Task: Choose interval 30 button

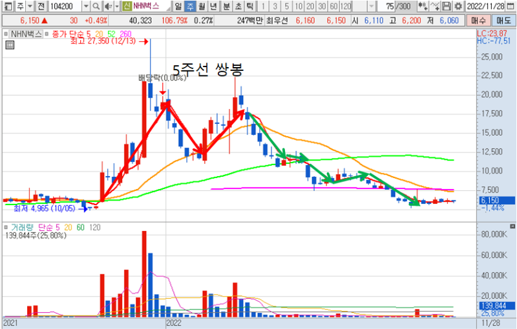Action: 322,6
